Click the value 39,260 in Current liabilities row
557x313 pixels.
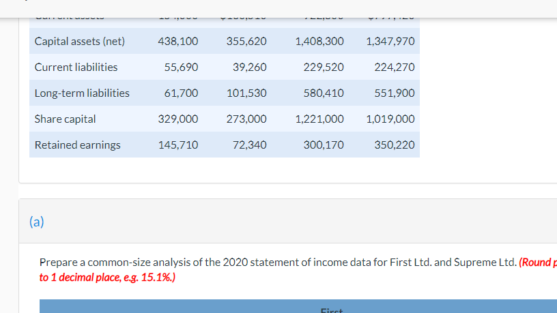click(250, 67)
